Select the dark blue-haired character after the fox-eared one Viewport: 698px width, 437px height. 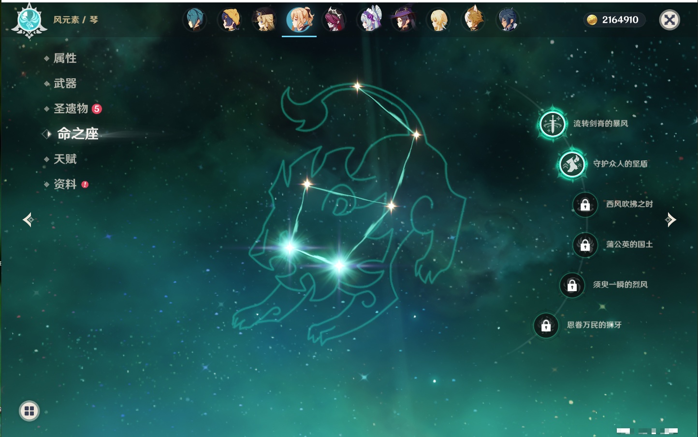(x=508, y=20)
